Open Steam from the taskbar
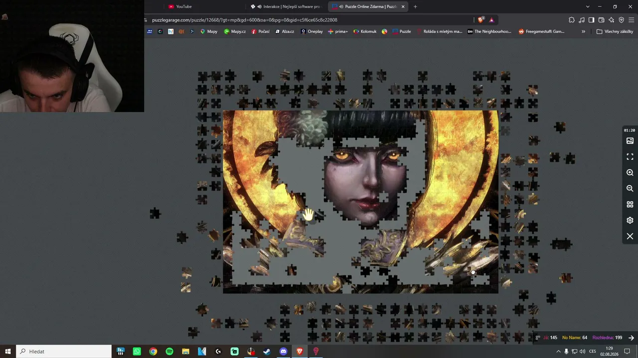Viewport: 638px width, 358px height. (267, 352)
